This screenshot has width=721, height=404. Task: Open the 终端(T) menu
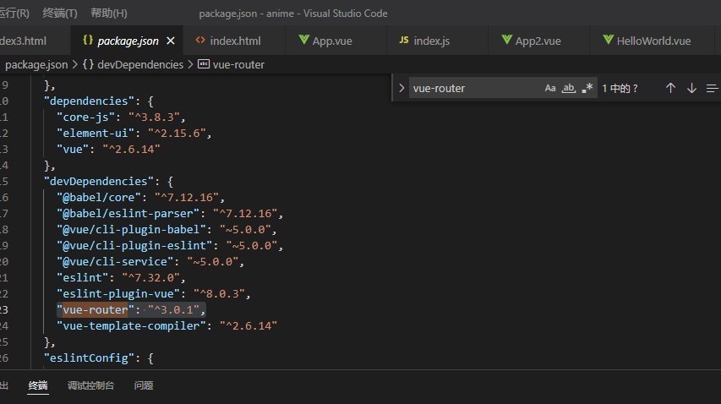[60, 14]
